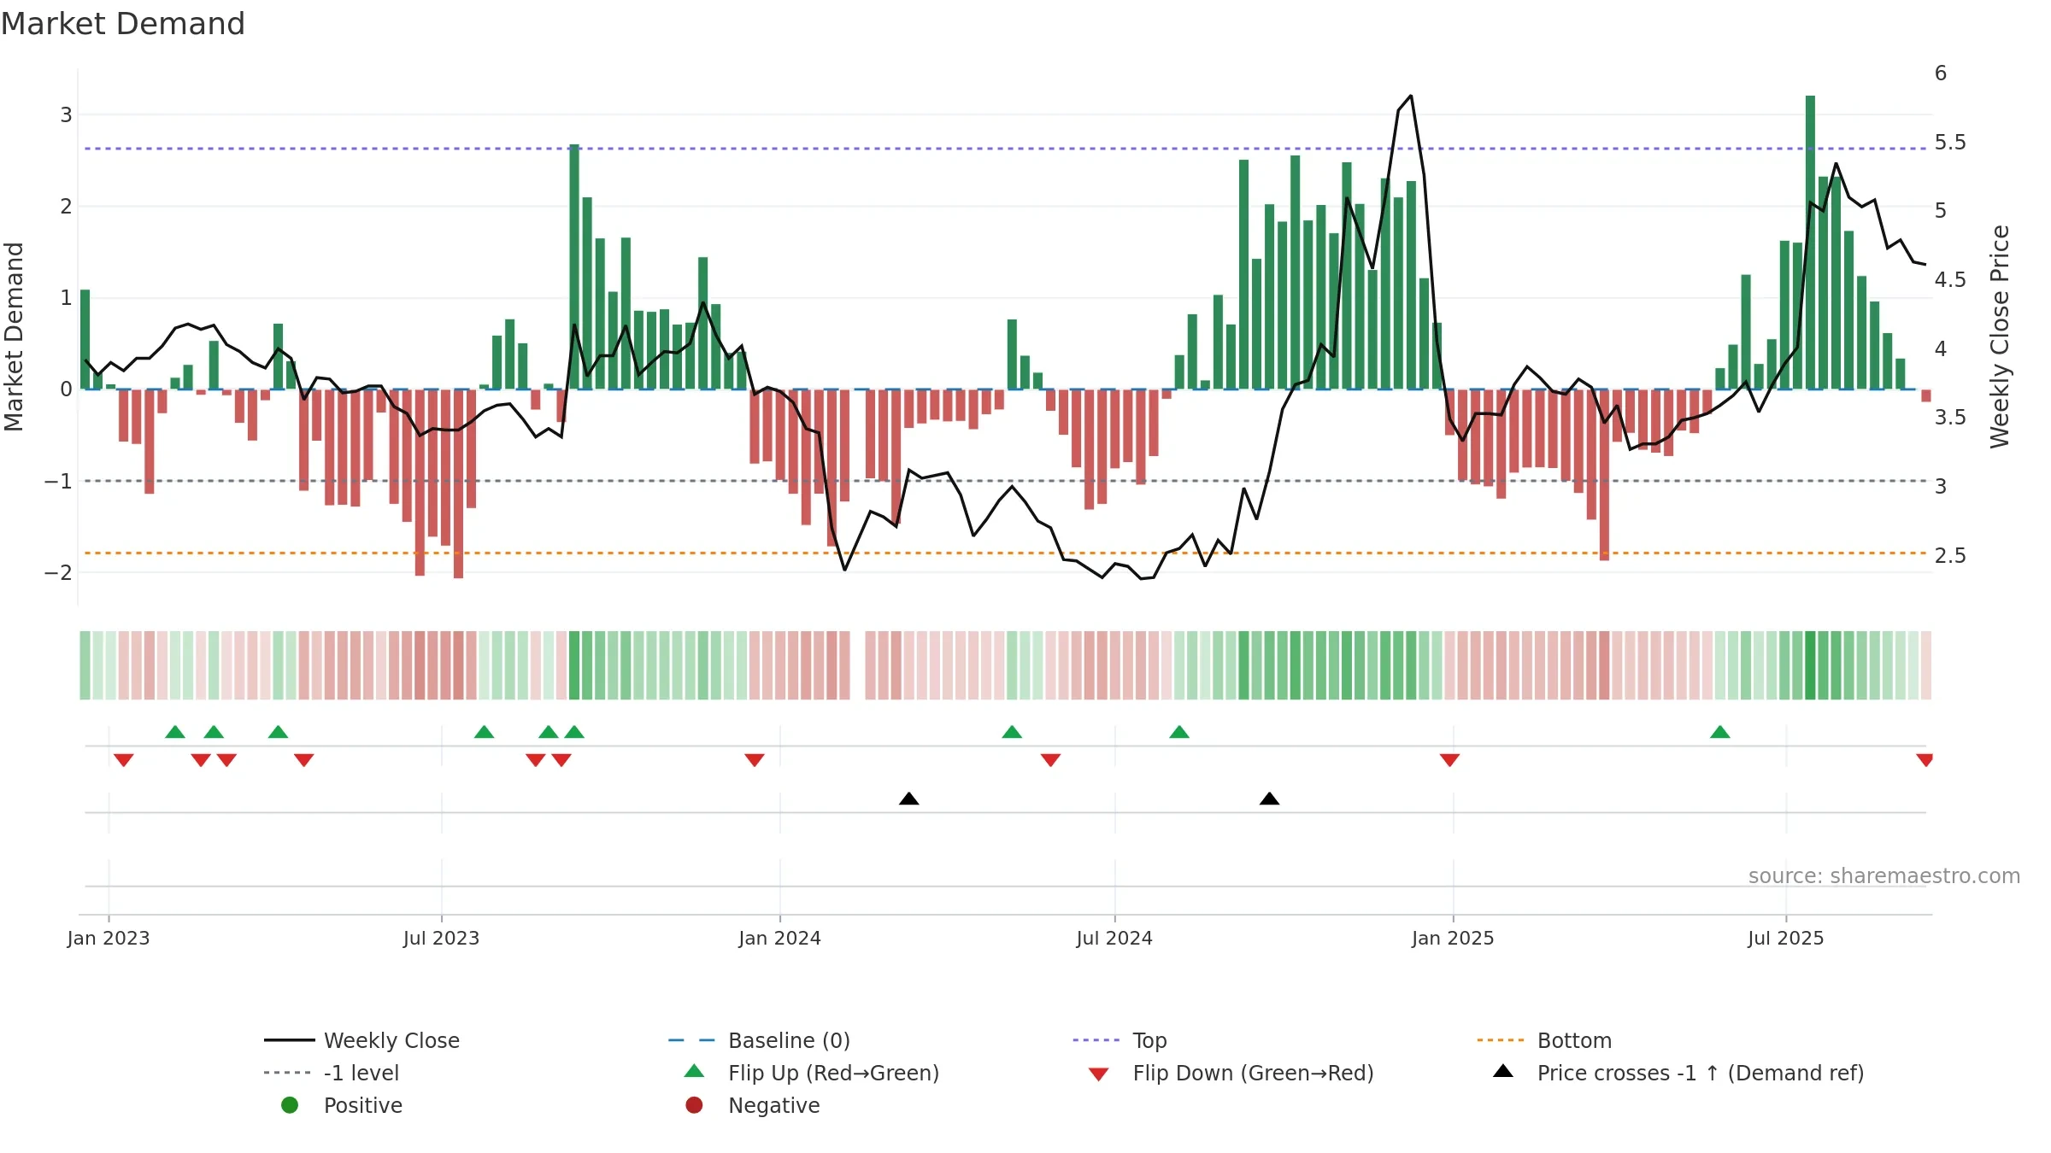The height and width of the screenshot is (1153, 2051).
Task: Click the Jul 2024 x-axis label
Action: 1114,939
